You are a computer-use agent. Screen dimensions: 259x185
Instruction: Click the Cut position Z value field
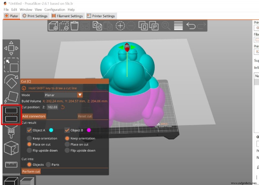click(x=52, y=107)
